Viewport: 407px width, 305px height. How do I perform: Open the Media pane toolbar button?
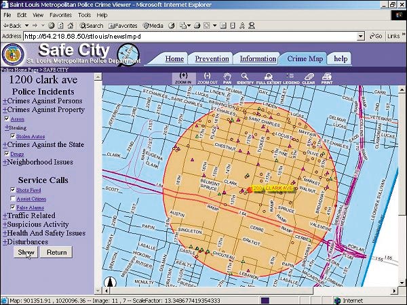pos(153,26)
